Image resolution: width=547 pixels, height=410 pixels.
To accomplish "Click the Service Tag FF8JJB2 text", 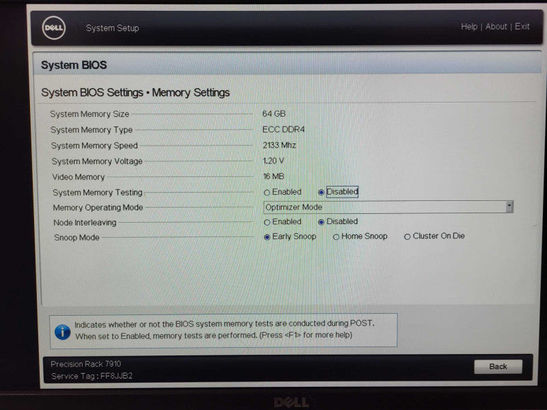I will 92,377.
